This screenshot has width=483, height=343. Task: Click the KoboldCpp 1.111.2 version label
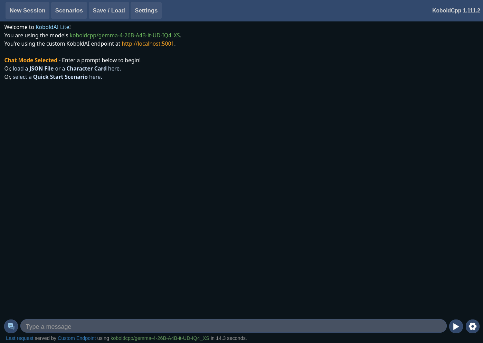tap(456, 10)
